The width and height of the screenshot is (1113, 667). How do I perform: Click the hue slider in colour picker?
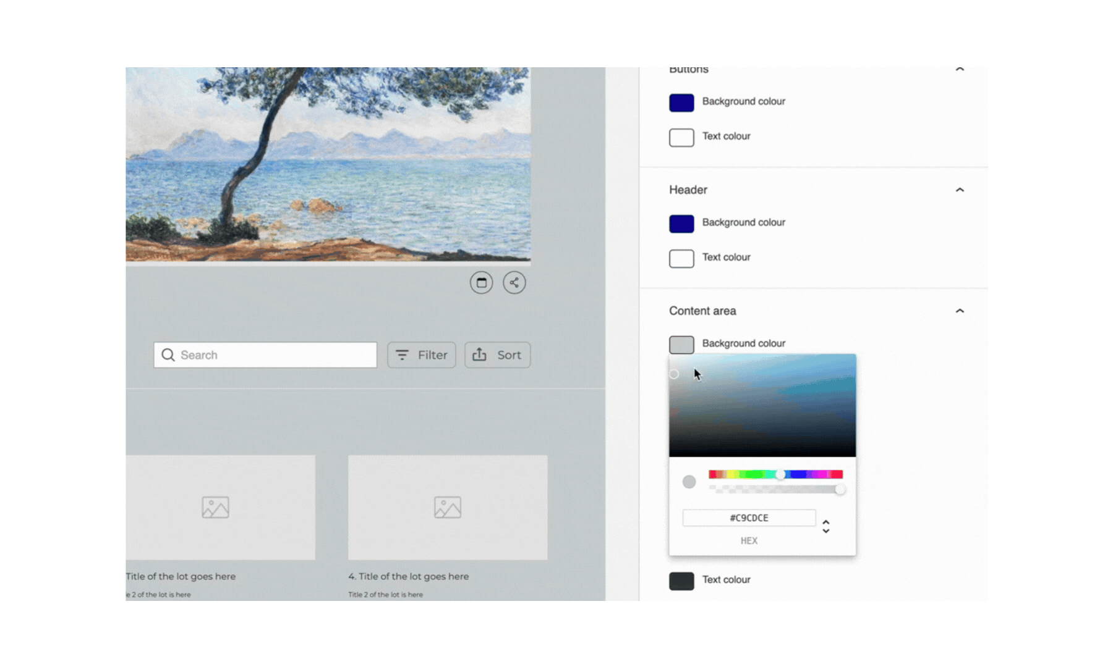tap(775, 474)
